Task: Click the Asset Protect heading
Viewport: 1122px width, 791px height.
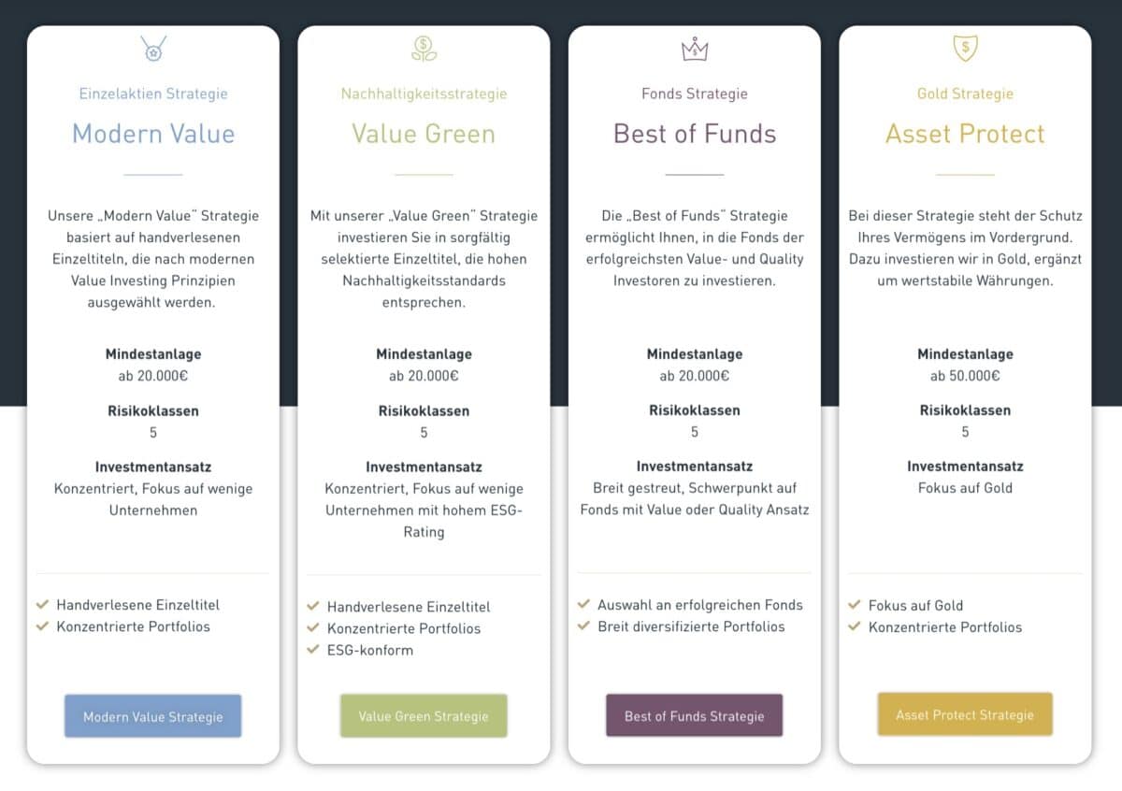Action: click(x=964, y=135)
